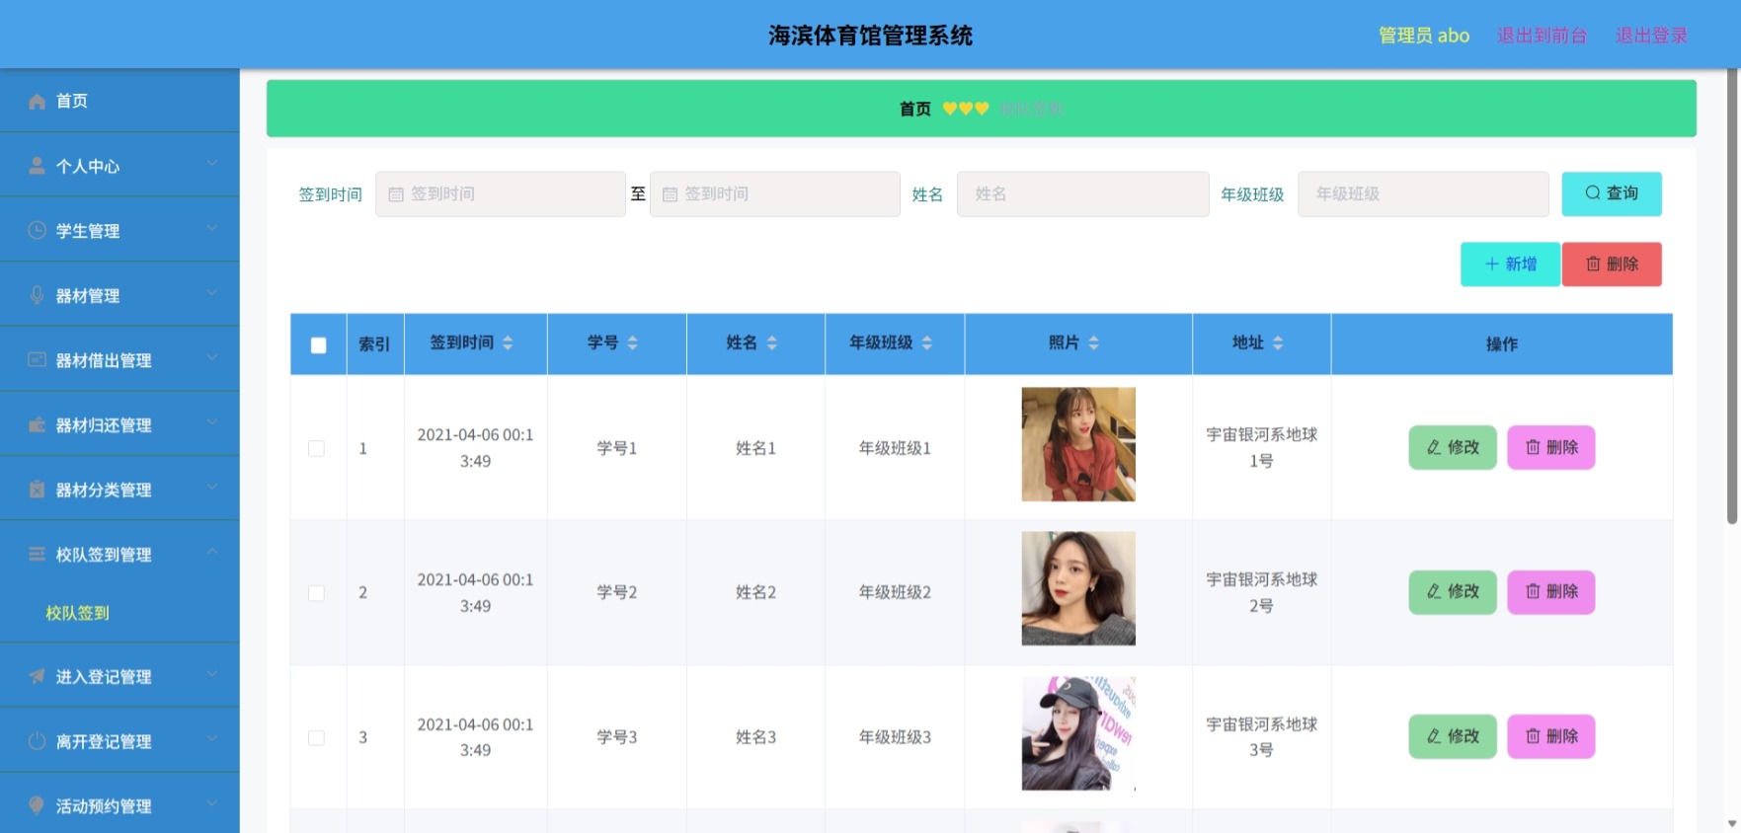
Task: Click the icon beside 器材分类管理
Action: click(x=37, y=490)
